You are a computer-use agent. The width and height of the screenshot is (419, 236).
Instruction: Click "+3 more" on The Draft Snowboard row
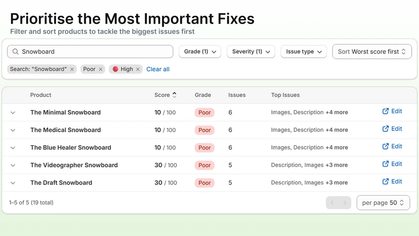tap(337, 183)
